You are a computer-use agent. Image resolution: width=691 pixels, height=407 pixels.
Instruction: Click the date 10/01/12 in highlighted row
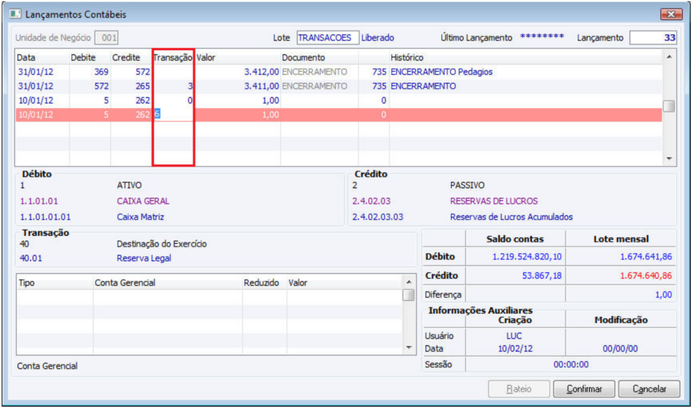(x=36, y=114)
